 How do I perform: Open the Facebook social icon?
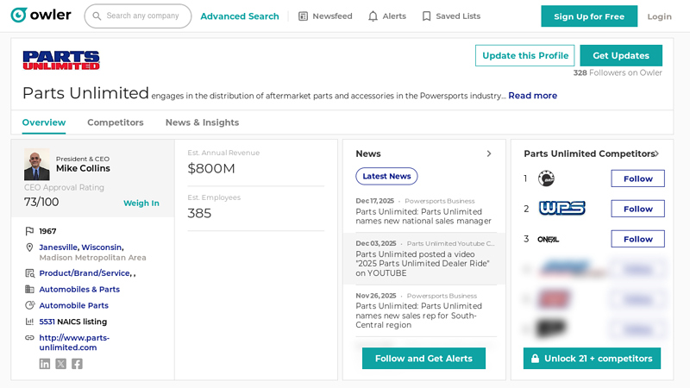[x=77, y=364]
